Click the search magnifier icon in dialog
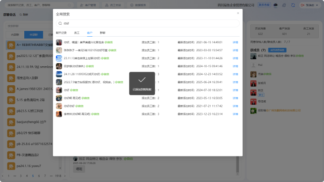 click(60, 23)
